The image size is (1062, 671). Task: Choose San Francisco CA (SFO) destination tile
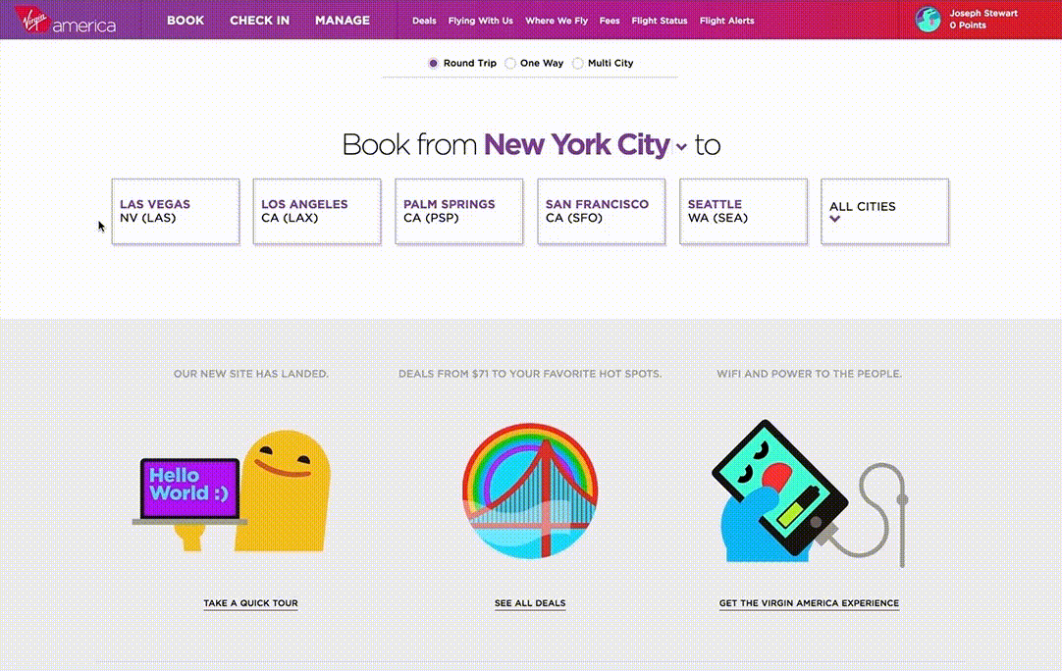[x=601, y=211]
